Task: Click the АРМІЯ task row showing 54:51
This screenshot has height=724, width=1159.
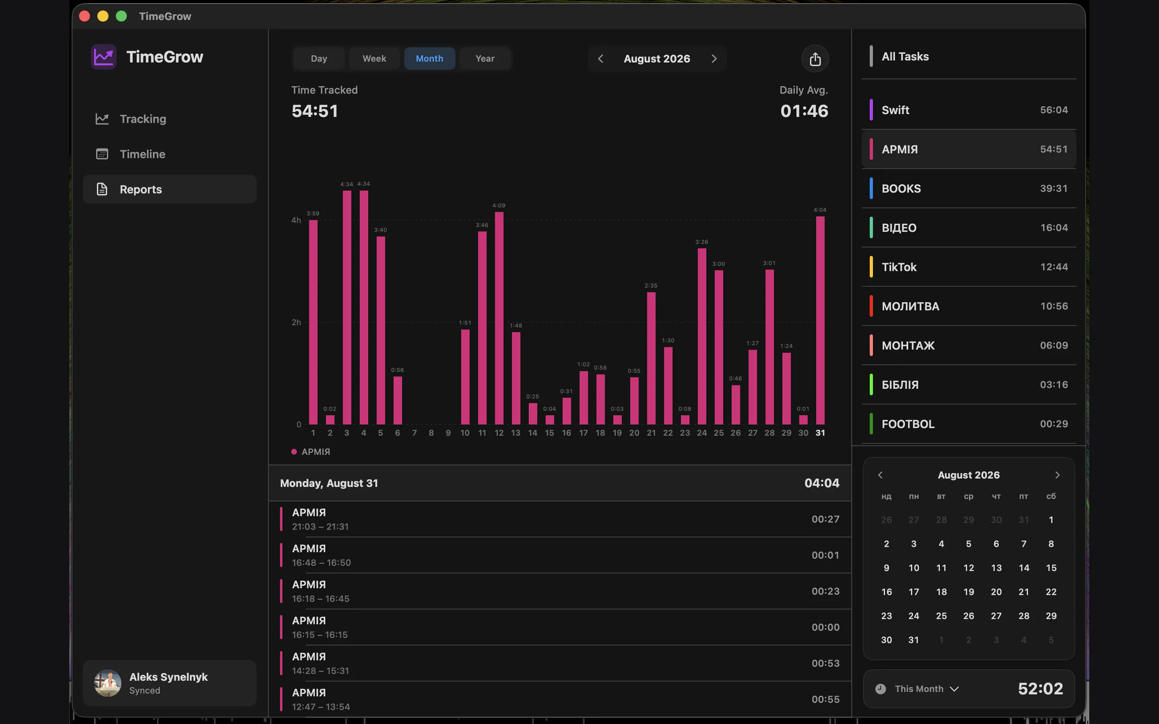Action: point(968,149)
